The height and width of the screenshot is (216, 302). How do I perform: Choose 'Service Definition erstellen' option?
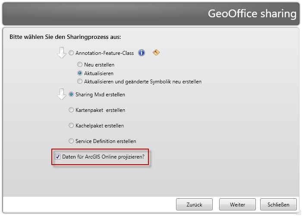pyautogui.click(x=71, y=141)
